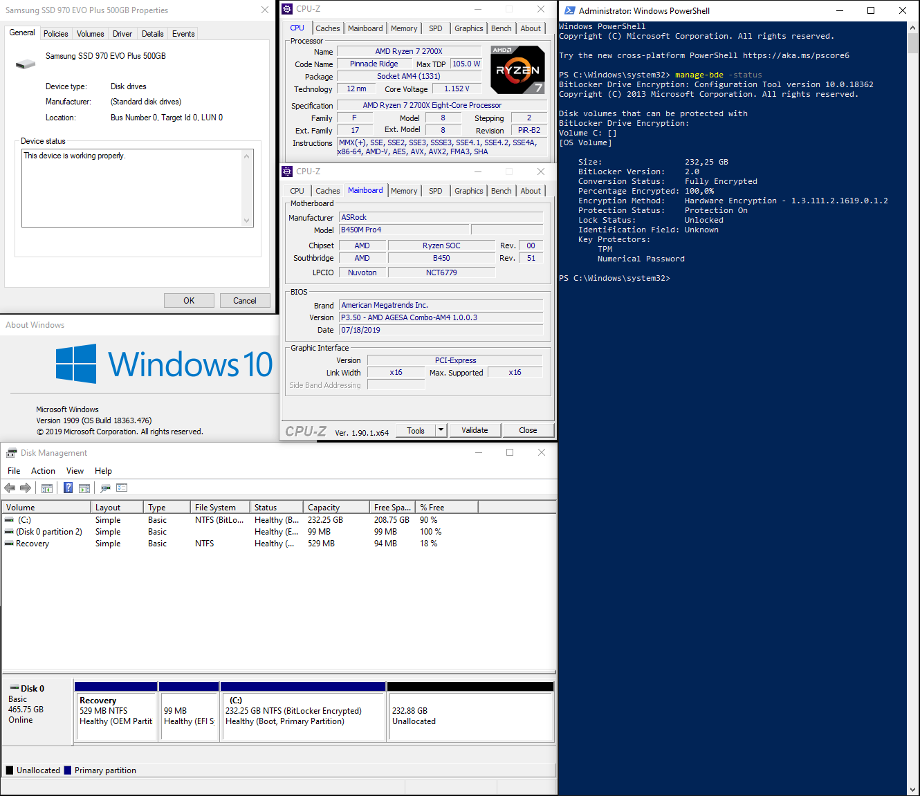This screenshot has width=920, height=796.
Task: Toggle Show/Hide Console Tree toolbar icon
Action: [47, 488]
